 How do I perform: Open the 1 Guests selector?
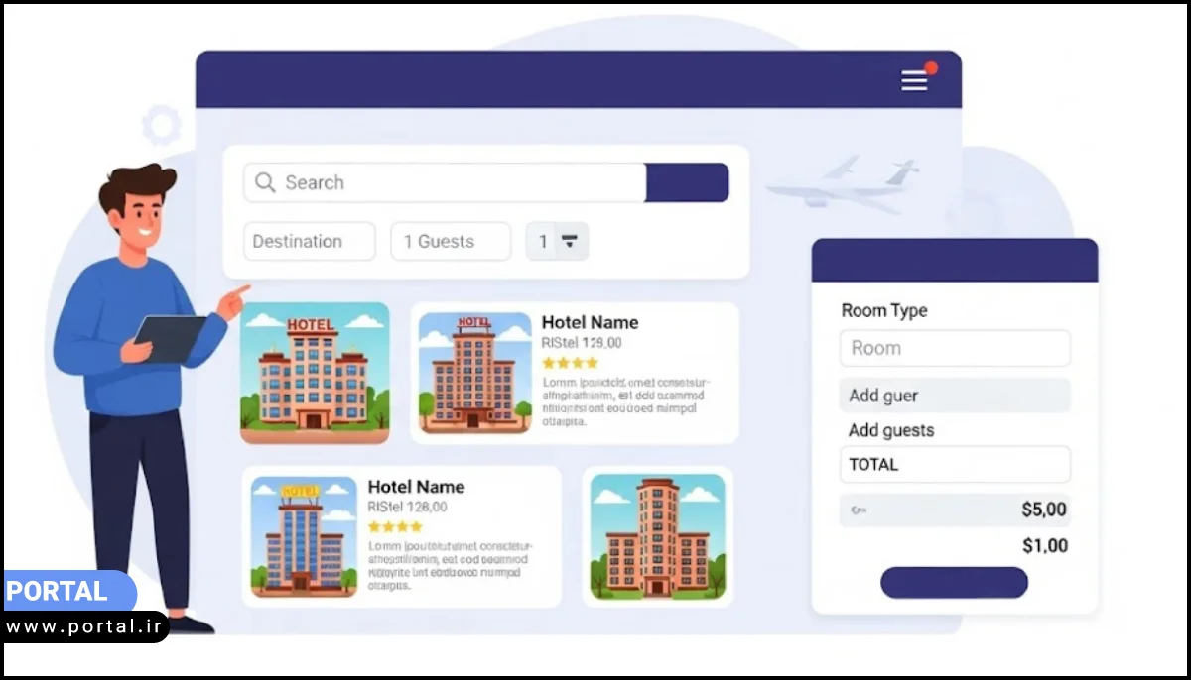pos(451,241)
